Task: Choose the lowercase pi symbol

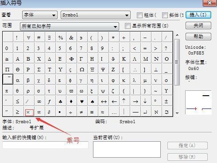Action: pos(7,91)
